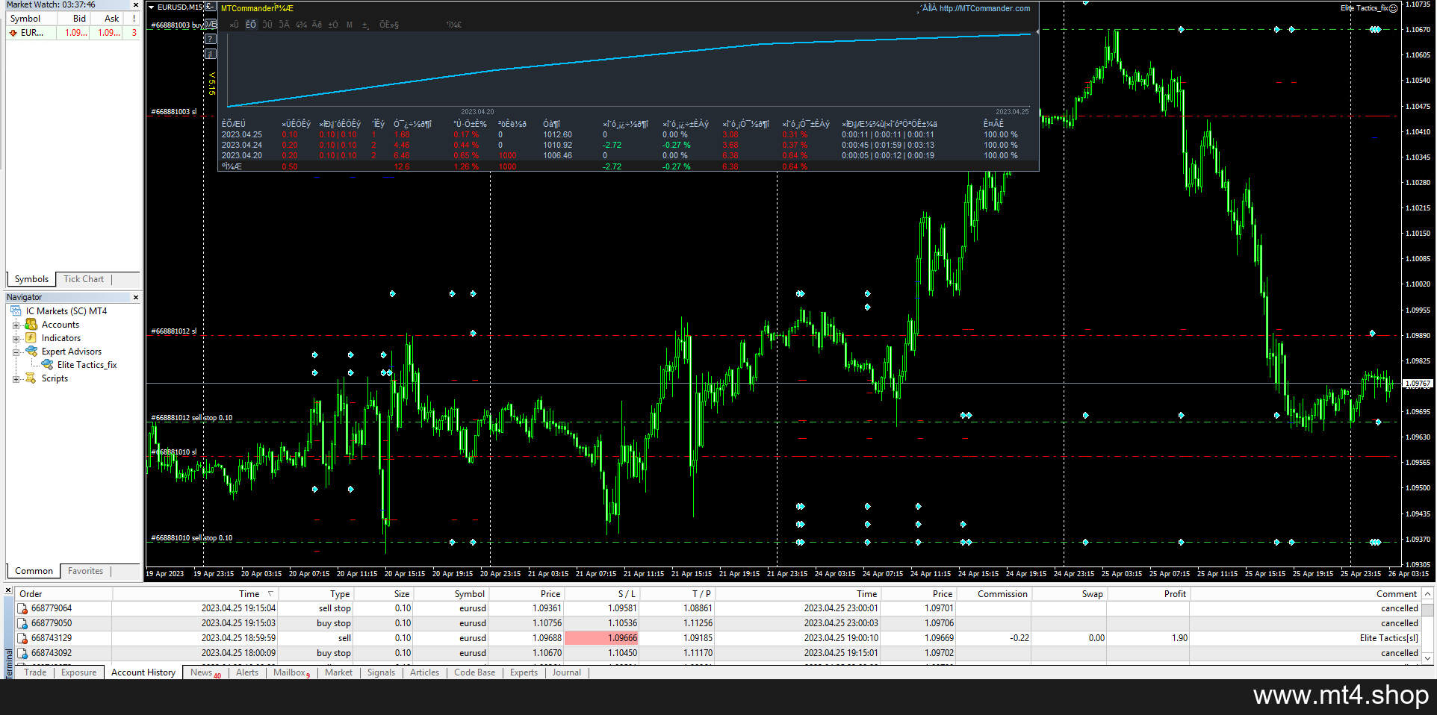Open the Favorites tab in Navigator

click(x=85, y=571)
